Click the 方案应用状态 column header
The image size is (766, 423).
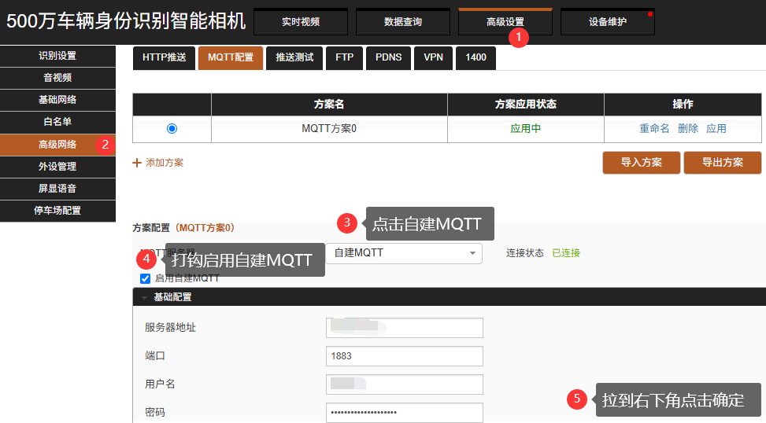pyautogui.click(x=526, y=105)
